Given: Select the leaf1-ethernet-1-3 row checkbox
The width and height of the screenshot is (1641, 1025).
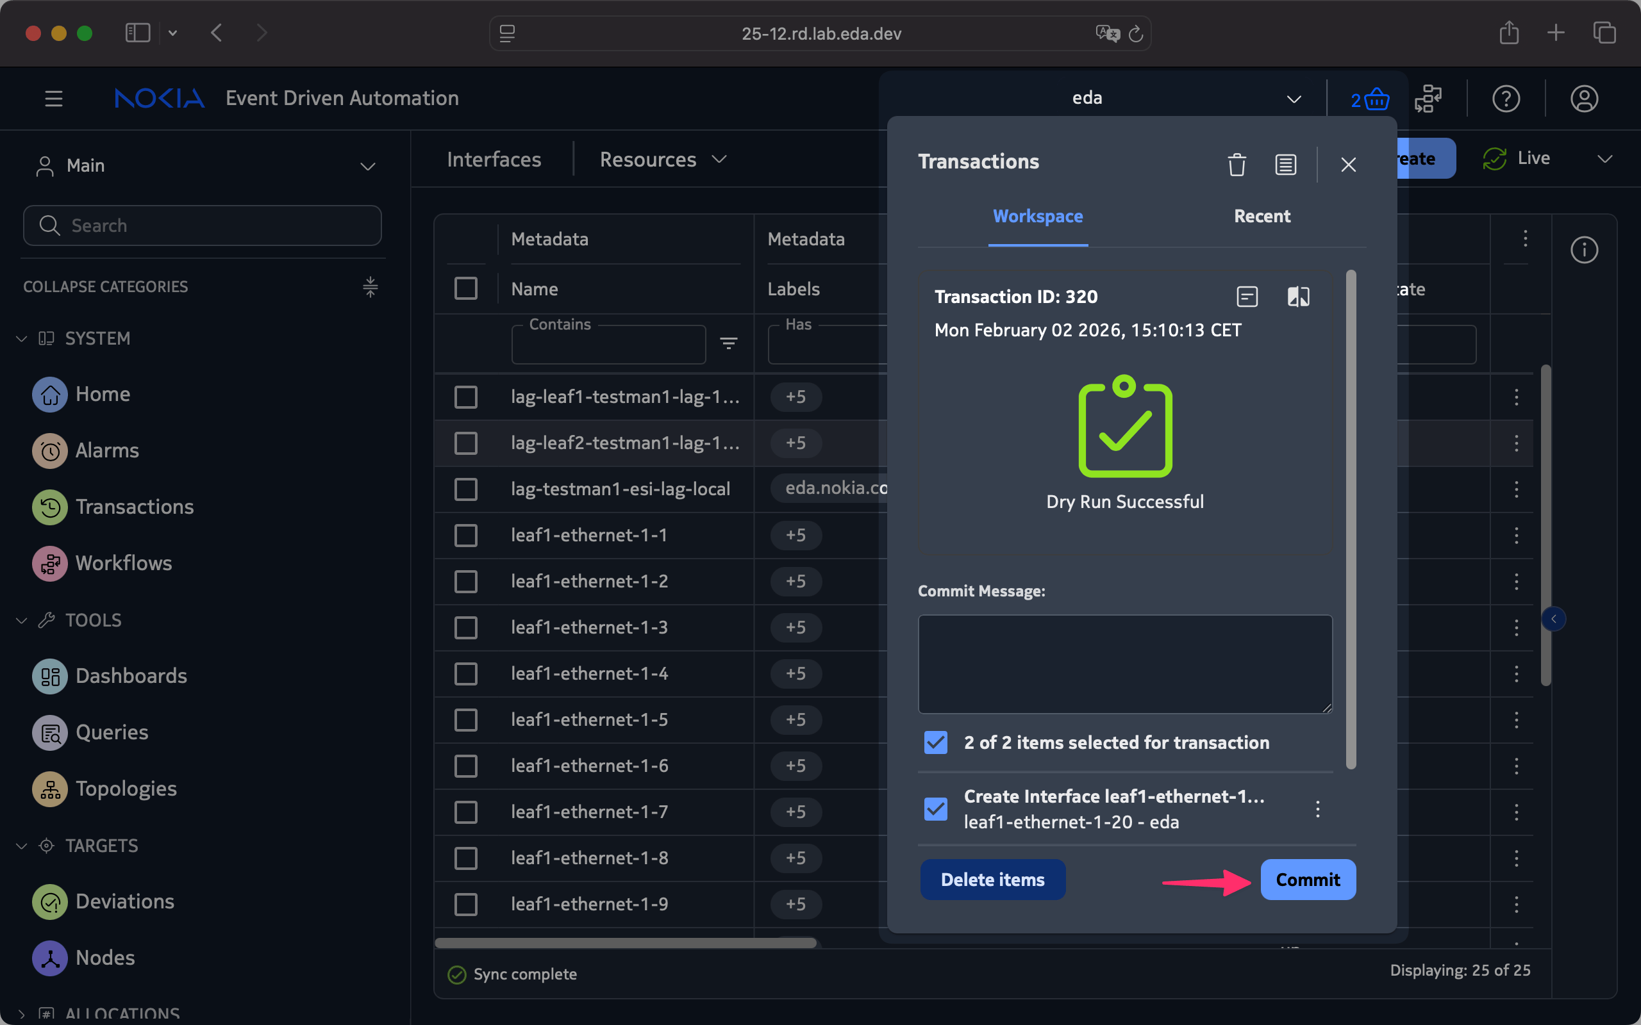Looking at the screenshot, I should click(x=466, y=627).
